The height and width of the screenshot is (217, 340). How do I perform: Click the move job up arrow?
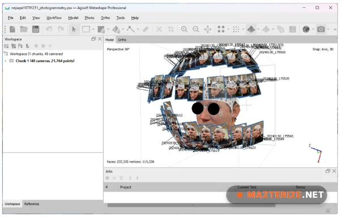[130, 178]
